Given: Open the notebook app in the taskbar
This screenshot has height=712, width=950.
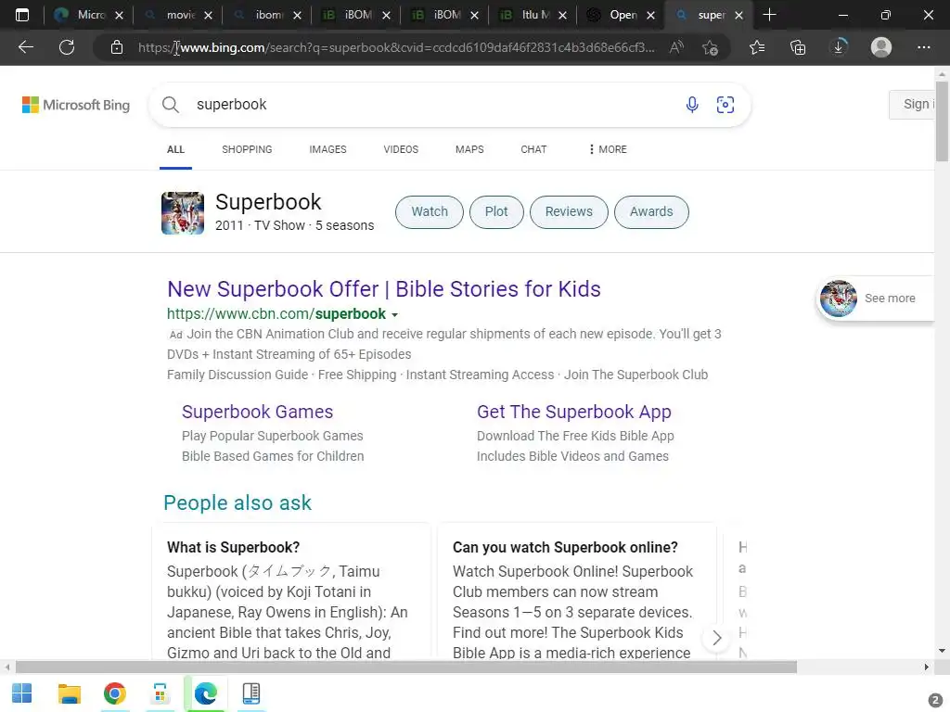Looking at the screenshot, I should click(x=250, y=693).
